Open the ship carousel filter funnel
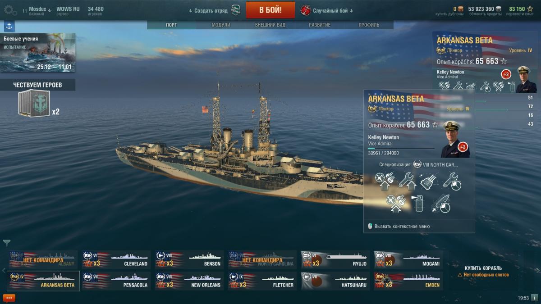The width and height of the screenshot is (541, 304). click(7, 243)
